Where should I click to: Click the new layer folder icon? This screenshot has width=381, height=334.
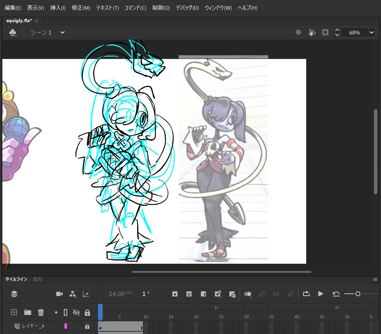(28, 312)
